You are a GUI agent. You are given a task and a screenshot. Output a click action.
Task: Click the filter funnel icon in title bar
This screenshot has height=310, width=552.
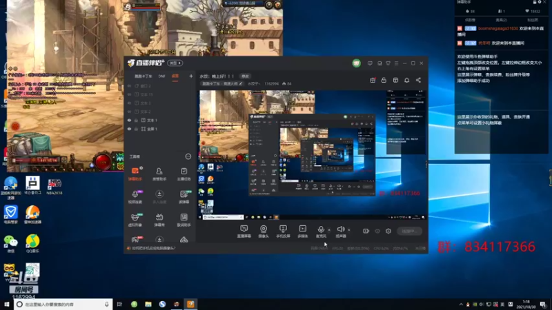point(388,63)
